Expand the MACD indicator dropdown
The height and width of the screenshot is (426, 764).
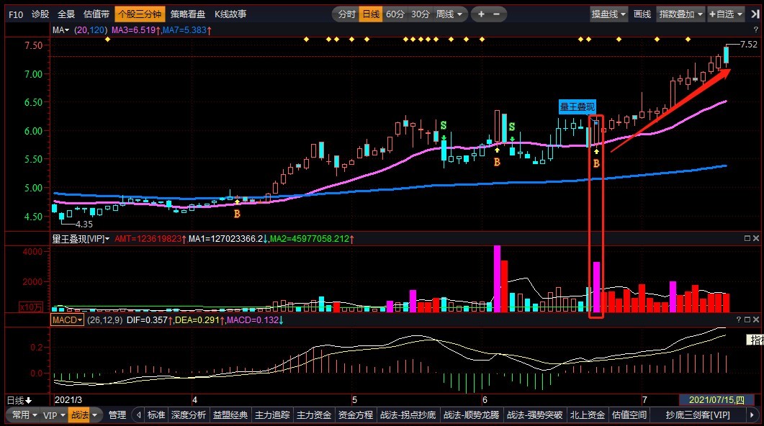[67, 319]
